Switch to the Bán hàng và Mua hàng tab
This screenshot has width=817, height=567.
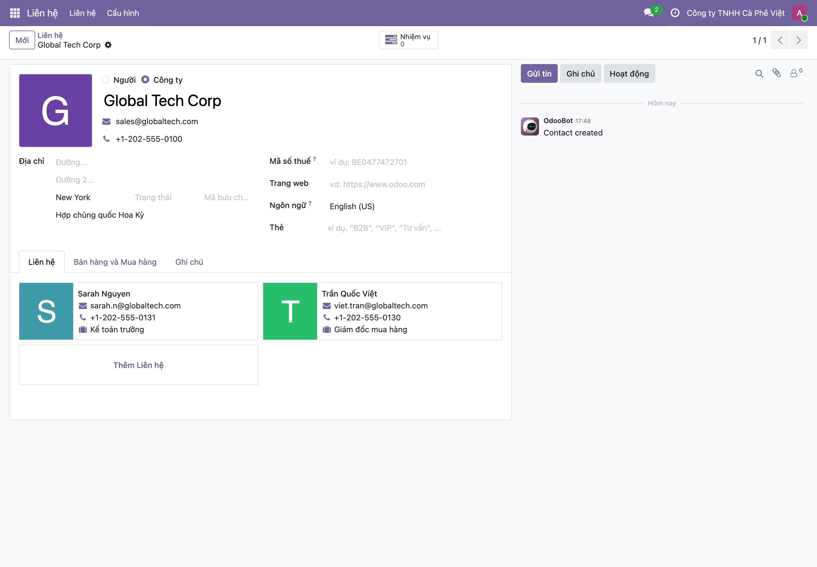pos(115,262)
